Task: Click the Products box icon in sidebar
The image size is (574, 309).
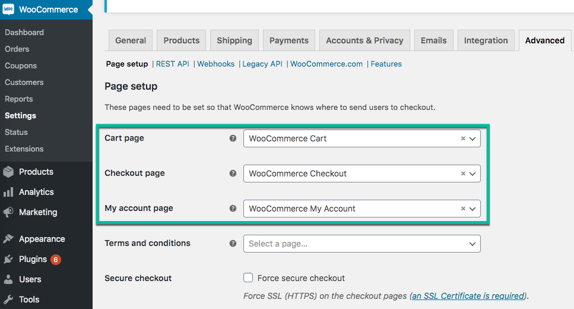Action: [x=8, y=172]
